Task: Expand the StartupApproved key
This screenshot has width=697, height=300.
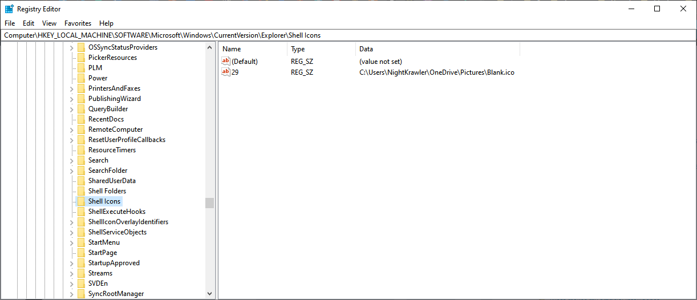Action: 72,263
